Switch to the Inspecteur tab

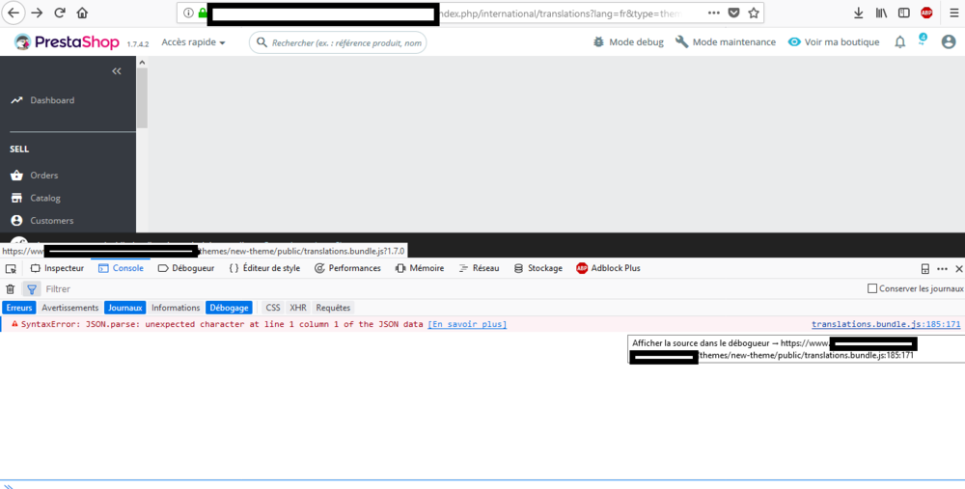57,268
